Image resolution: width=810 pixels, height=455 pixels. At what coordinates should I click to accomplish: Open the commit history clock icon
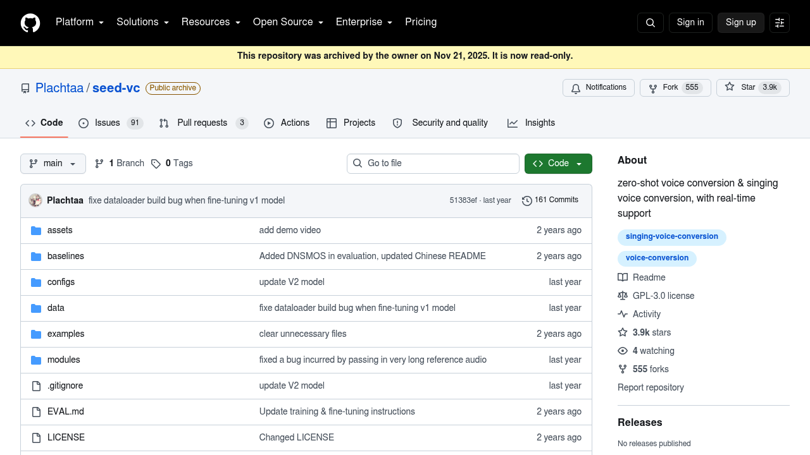[527, 200]
